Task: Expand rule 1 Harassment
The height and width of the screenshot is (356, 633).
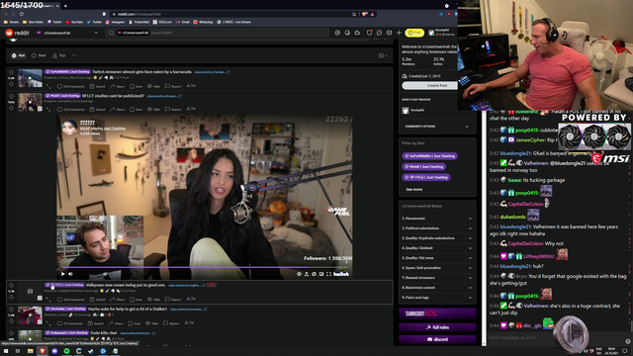Action: 437,219
